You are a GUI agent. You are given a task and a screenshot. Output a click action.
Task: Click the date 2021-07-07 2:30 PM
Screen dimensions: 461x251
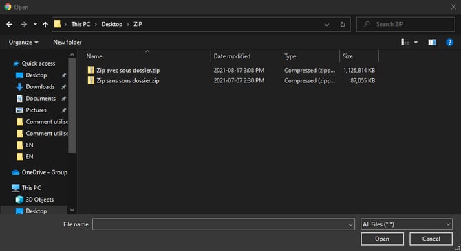pos(239,80)
